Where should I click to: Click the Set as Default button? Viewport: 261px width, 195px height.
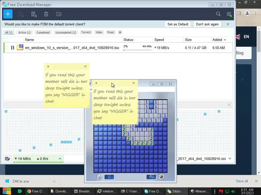coord(178,24)
